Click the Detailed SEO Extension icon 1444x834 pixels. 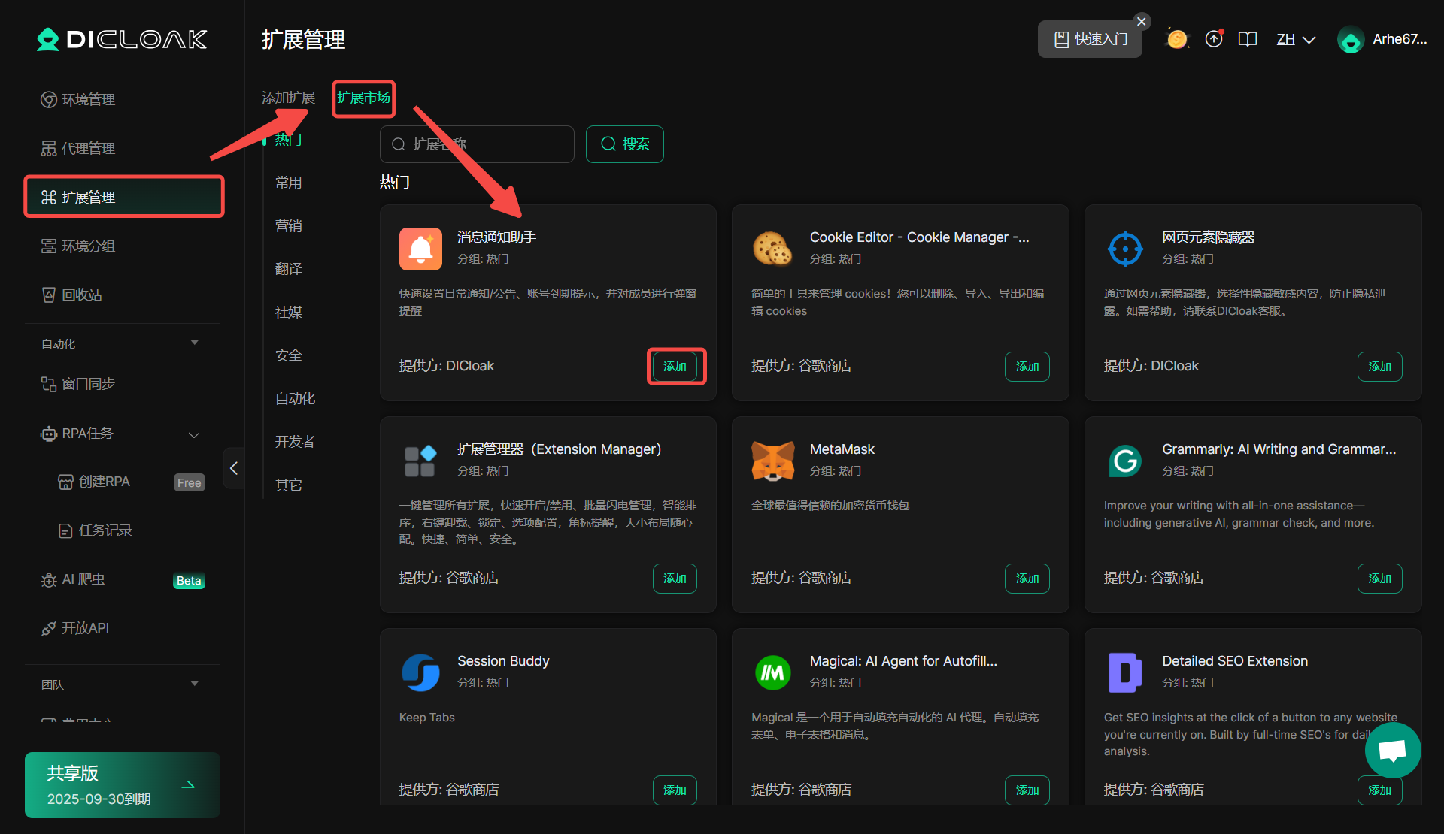click(x=1125, y=672)
